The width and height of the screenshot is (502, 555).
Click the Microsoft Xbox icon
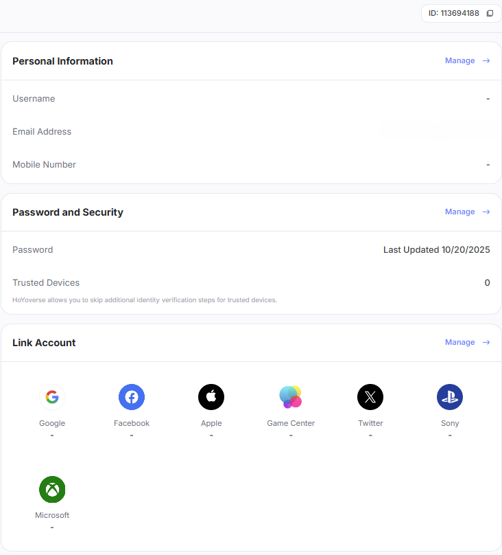tap(52, 489)
